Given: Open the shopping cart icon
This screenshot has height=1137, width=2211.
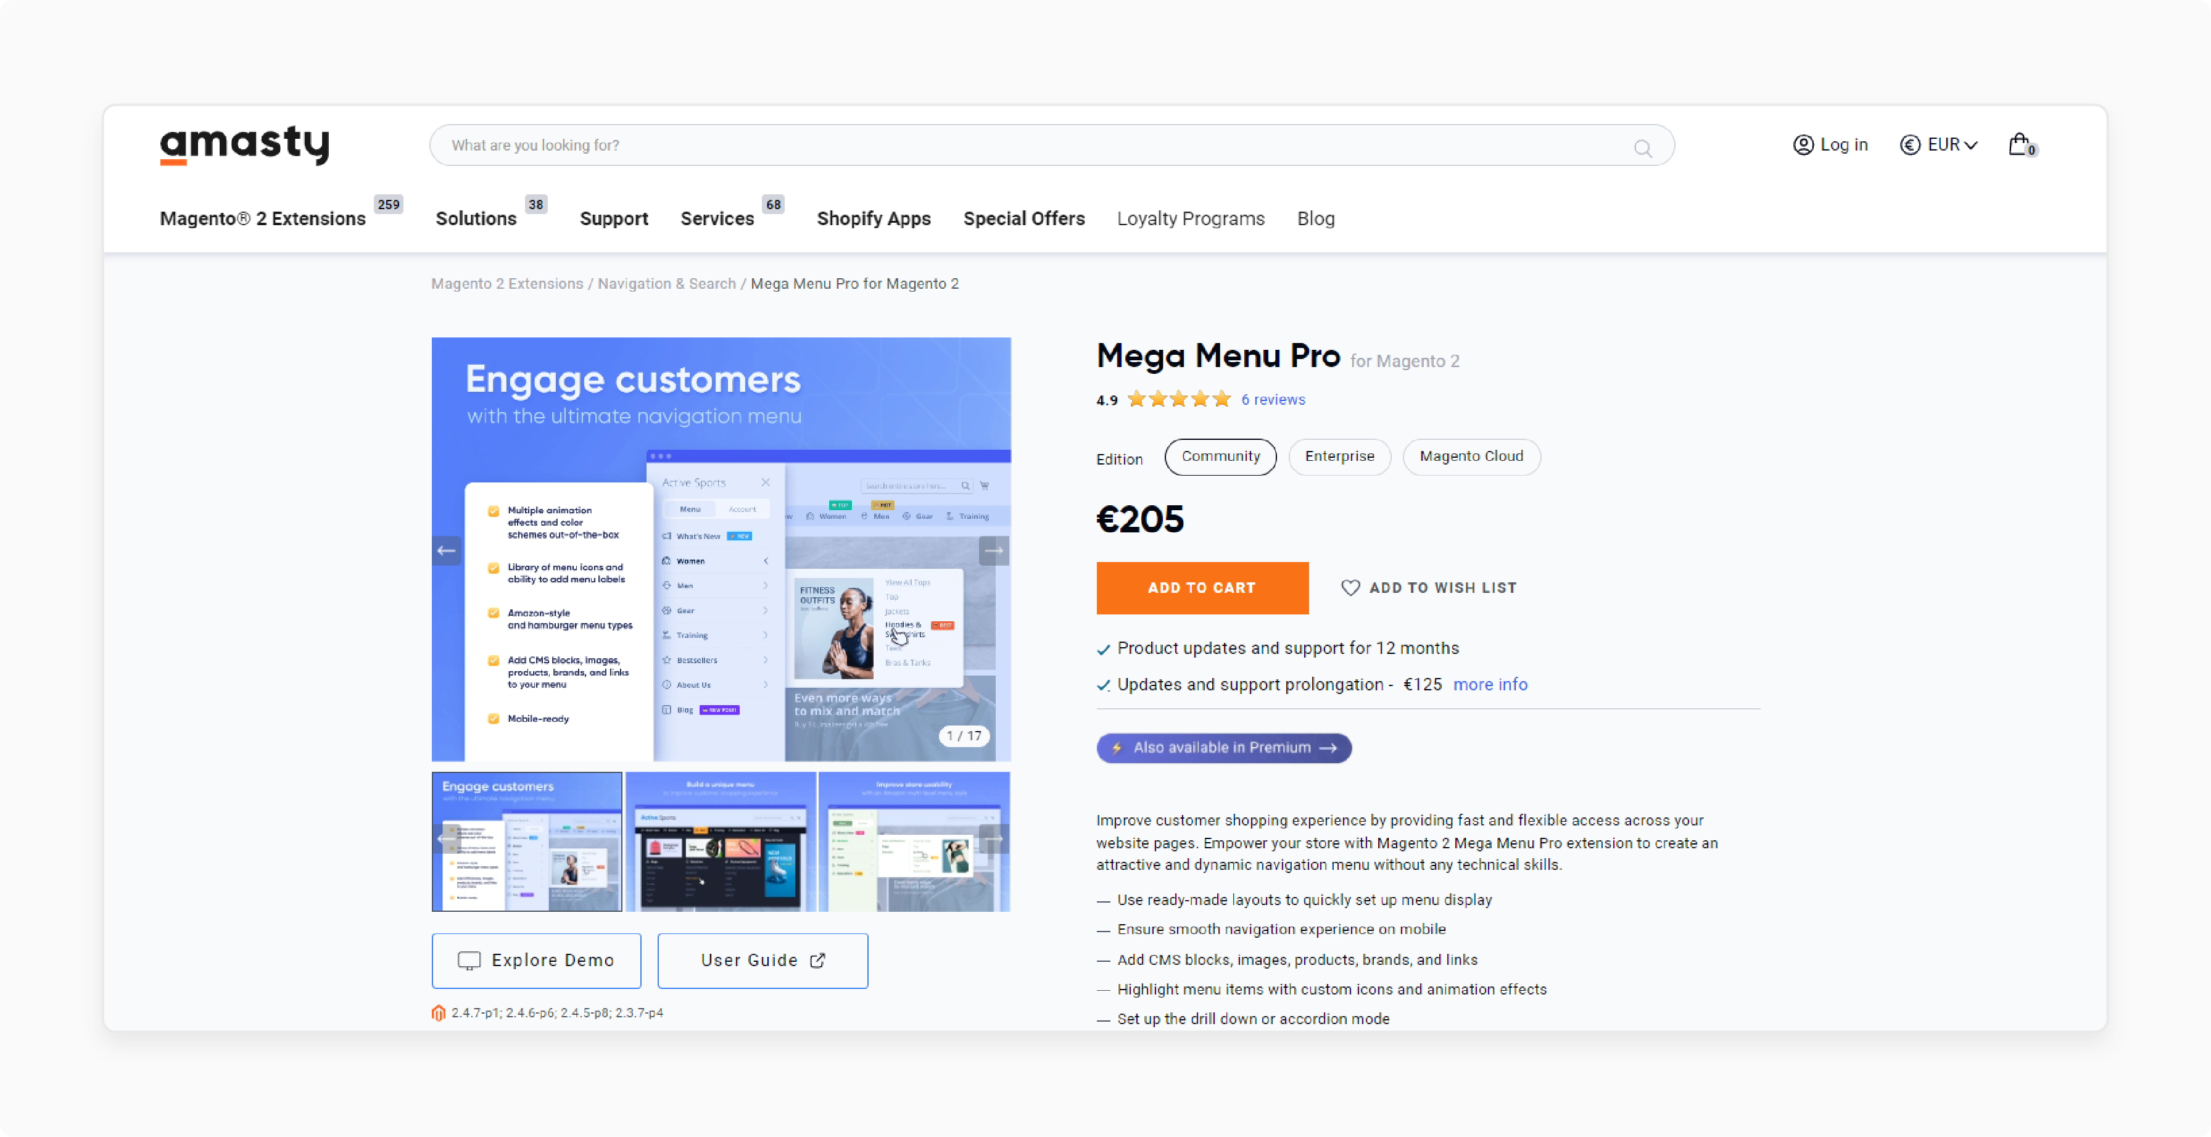Looking at the screenshot, I should [2022, 144].
